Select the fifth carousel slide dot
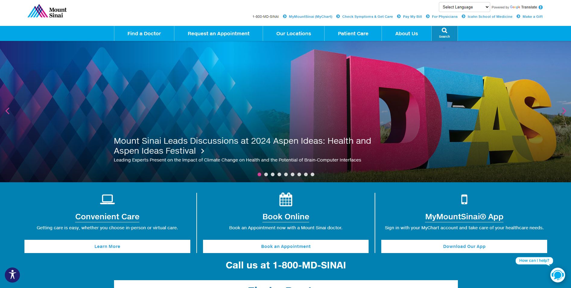Screen dimensions: 571x288 click(x=286, y=174)
